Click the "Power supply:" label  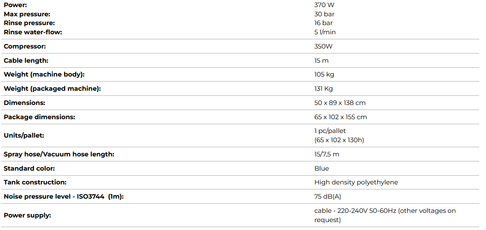point(27,215)
